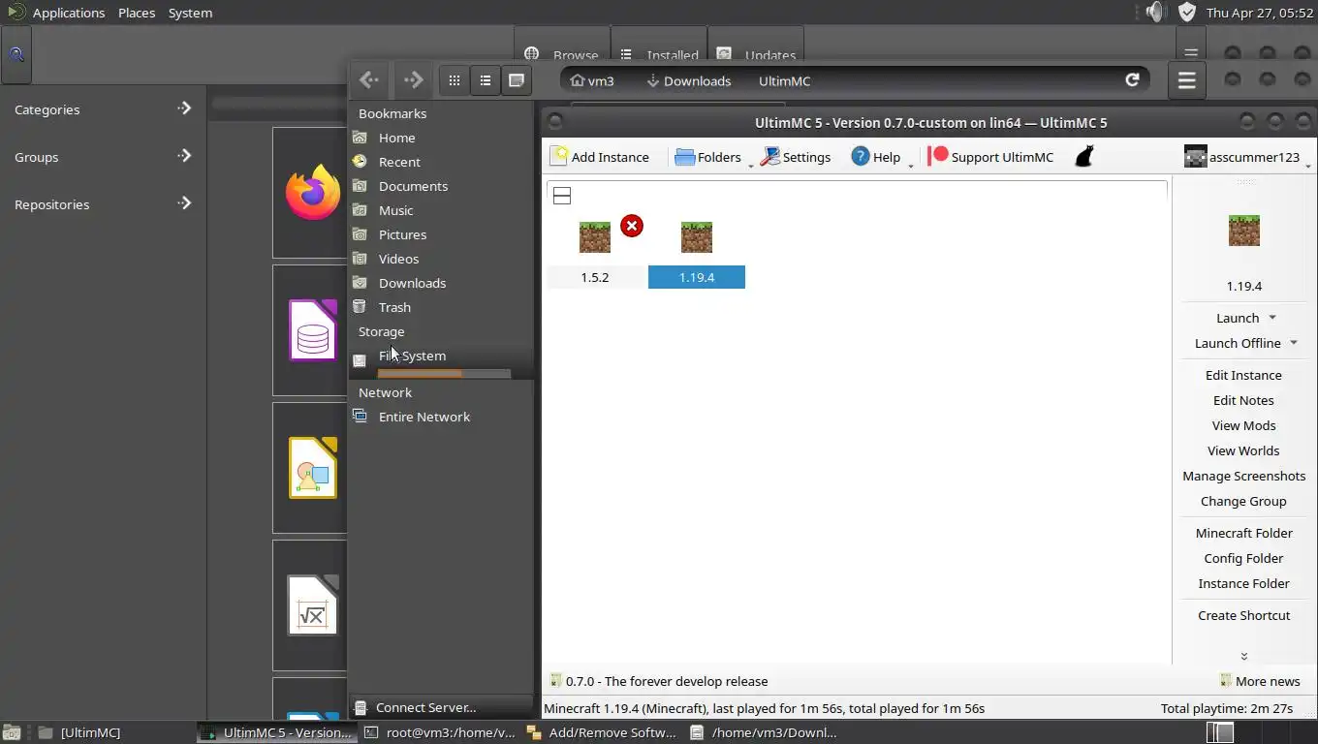
Task: Click the UltimMC path button
Action: click(784, 80)
